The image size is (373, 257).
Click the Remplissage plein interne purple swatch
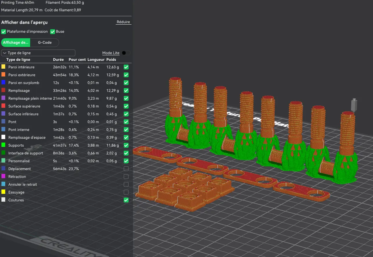pos(3,98)
